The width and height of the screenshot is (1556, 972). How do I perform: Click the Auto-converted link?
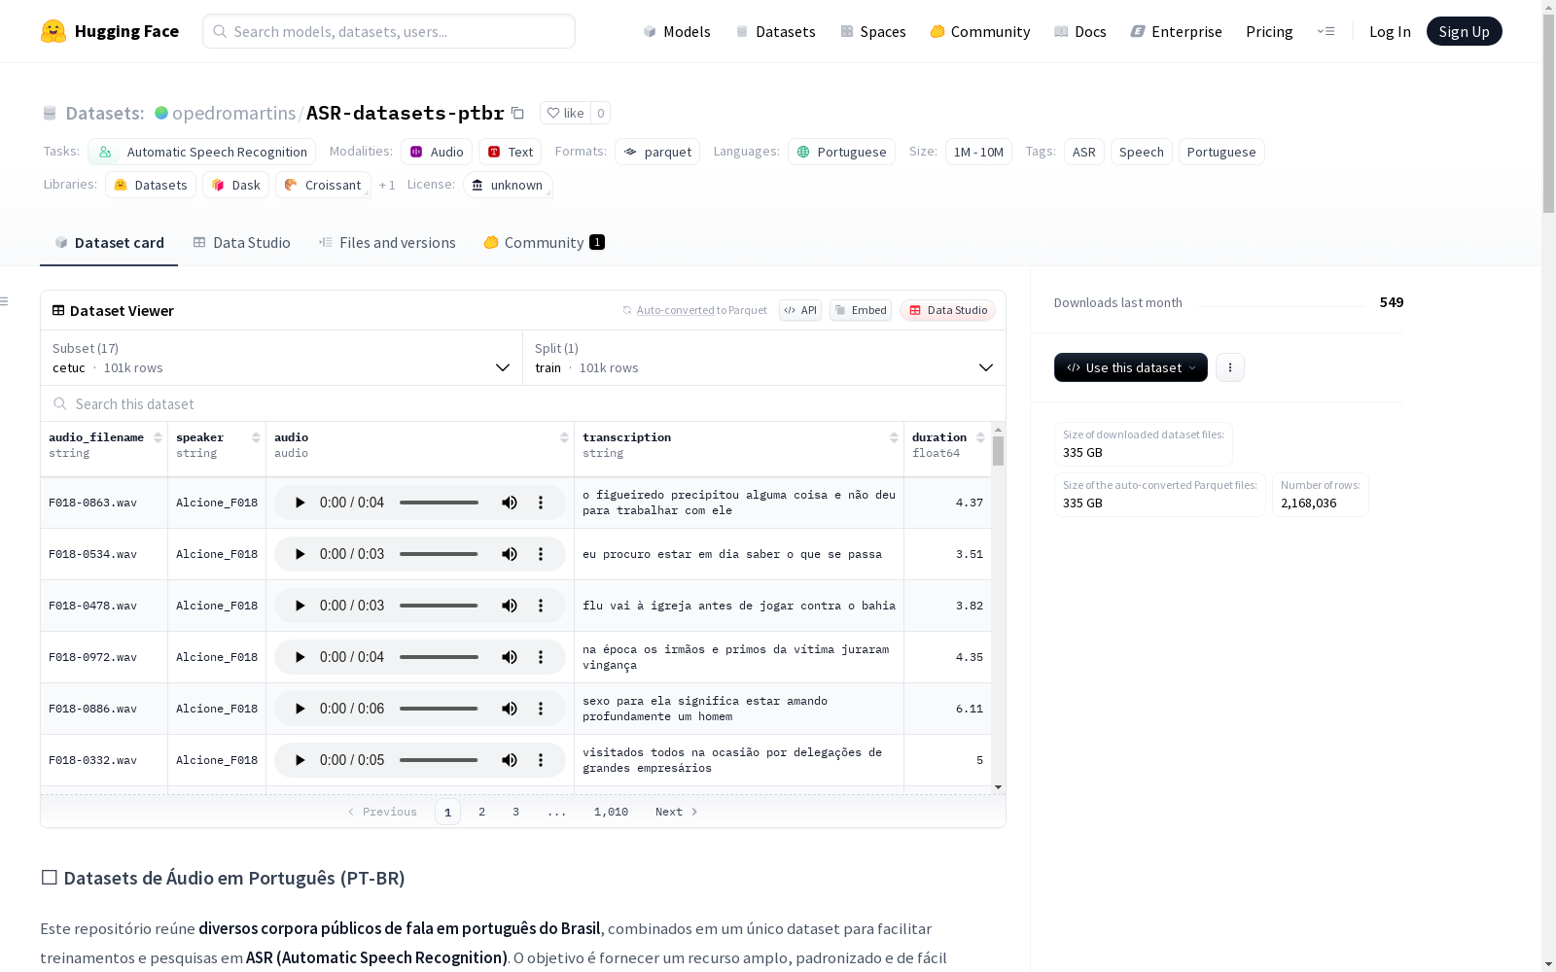coord(676,310)
